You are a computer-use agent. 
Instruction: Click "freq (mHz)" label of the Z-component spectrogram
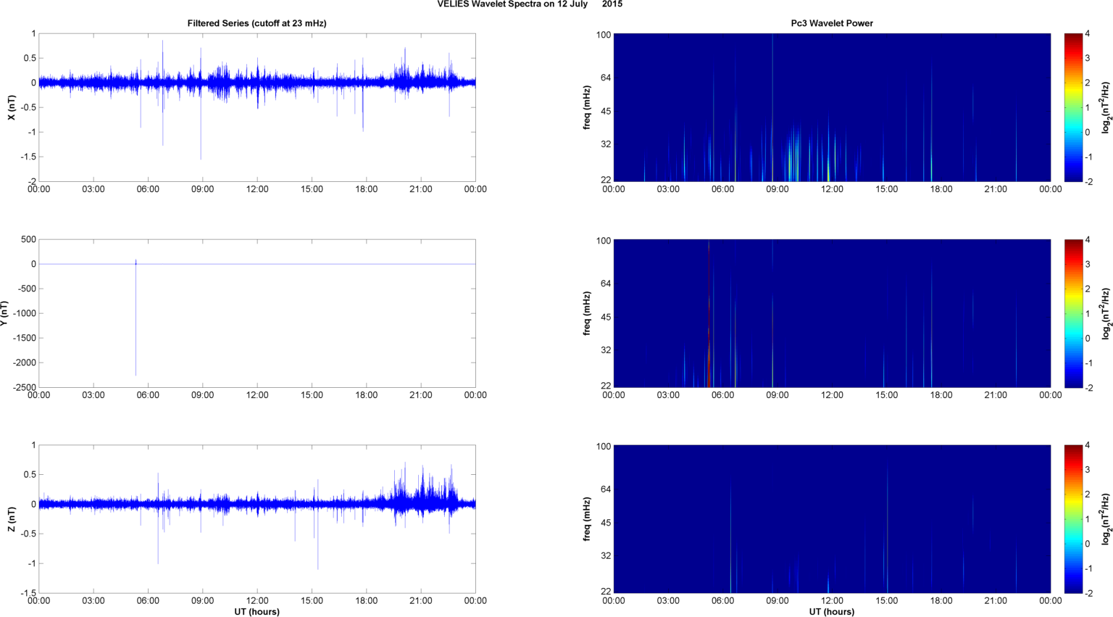[586, 519]
